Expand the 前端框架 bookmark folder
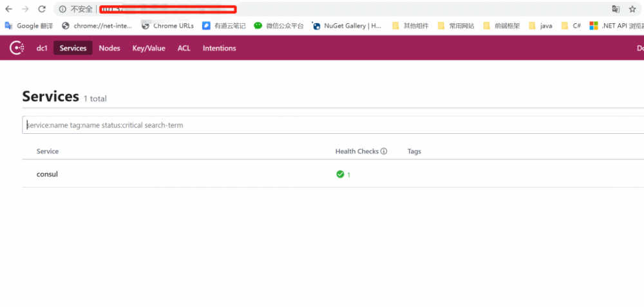 tap(502, 26)
